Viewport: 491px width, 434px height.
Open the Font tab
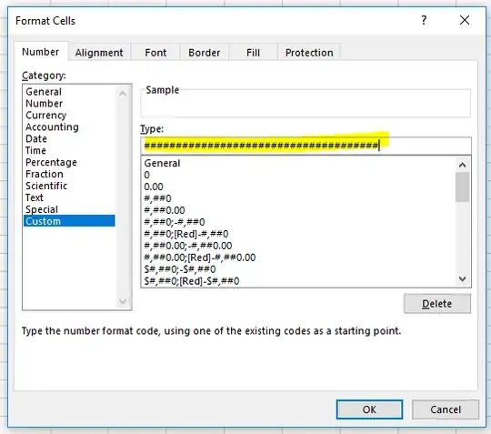[x=155, y=53]
